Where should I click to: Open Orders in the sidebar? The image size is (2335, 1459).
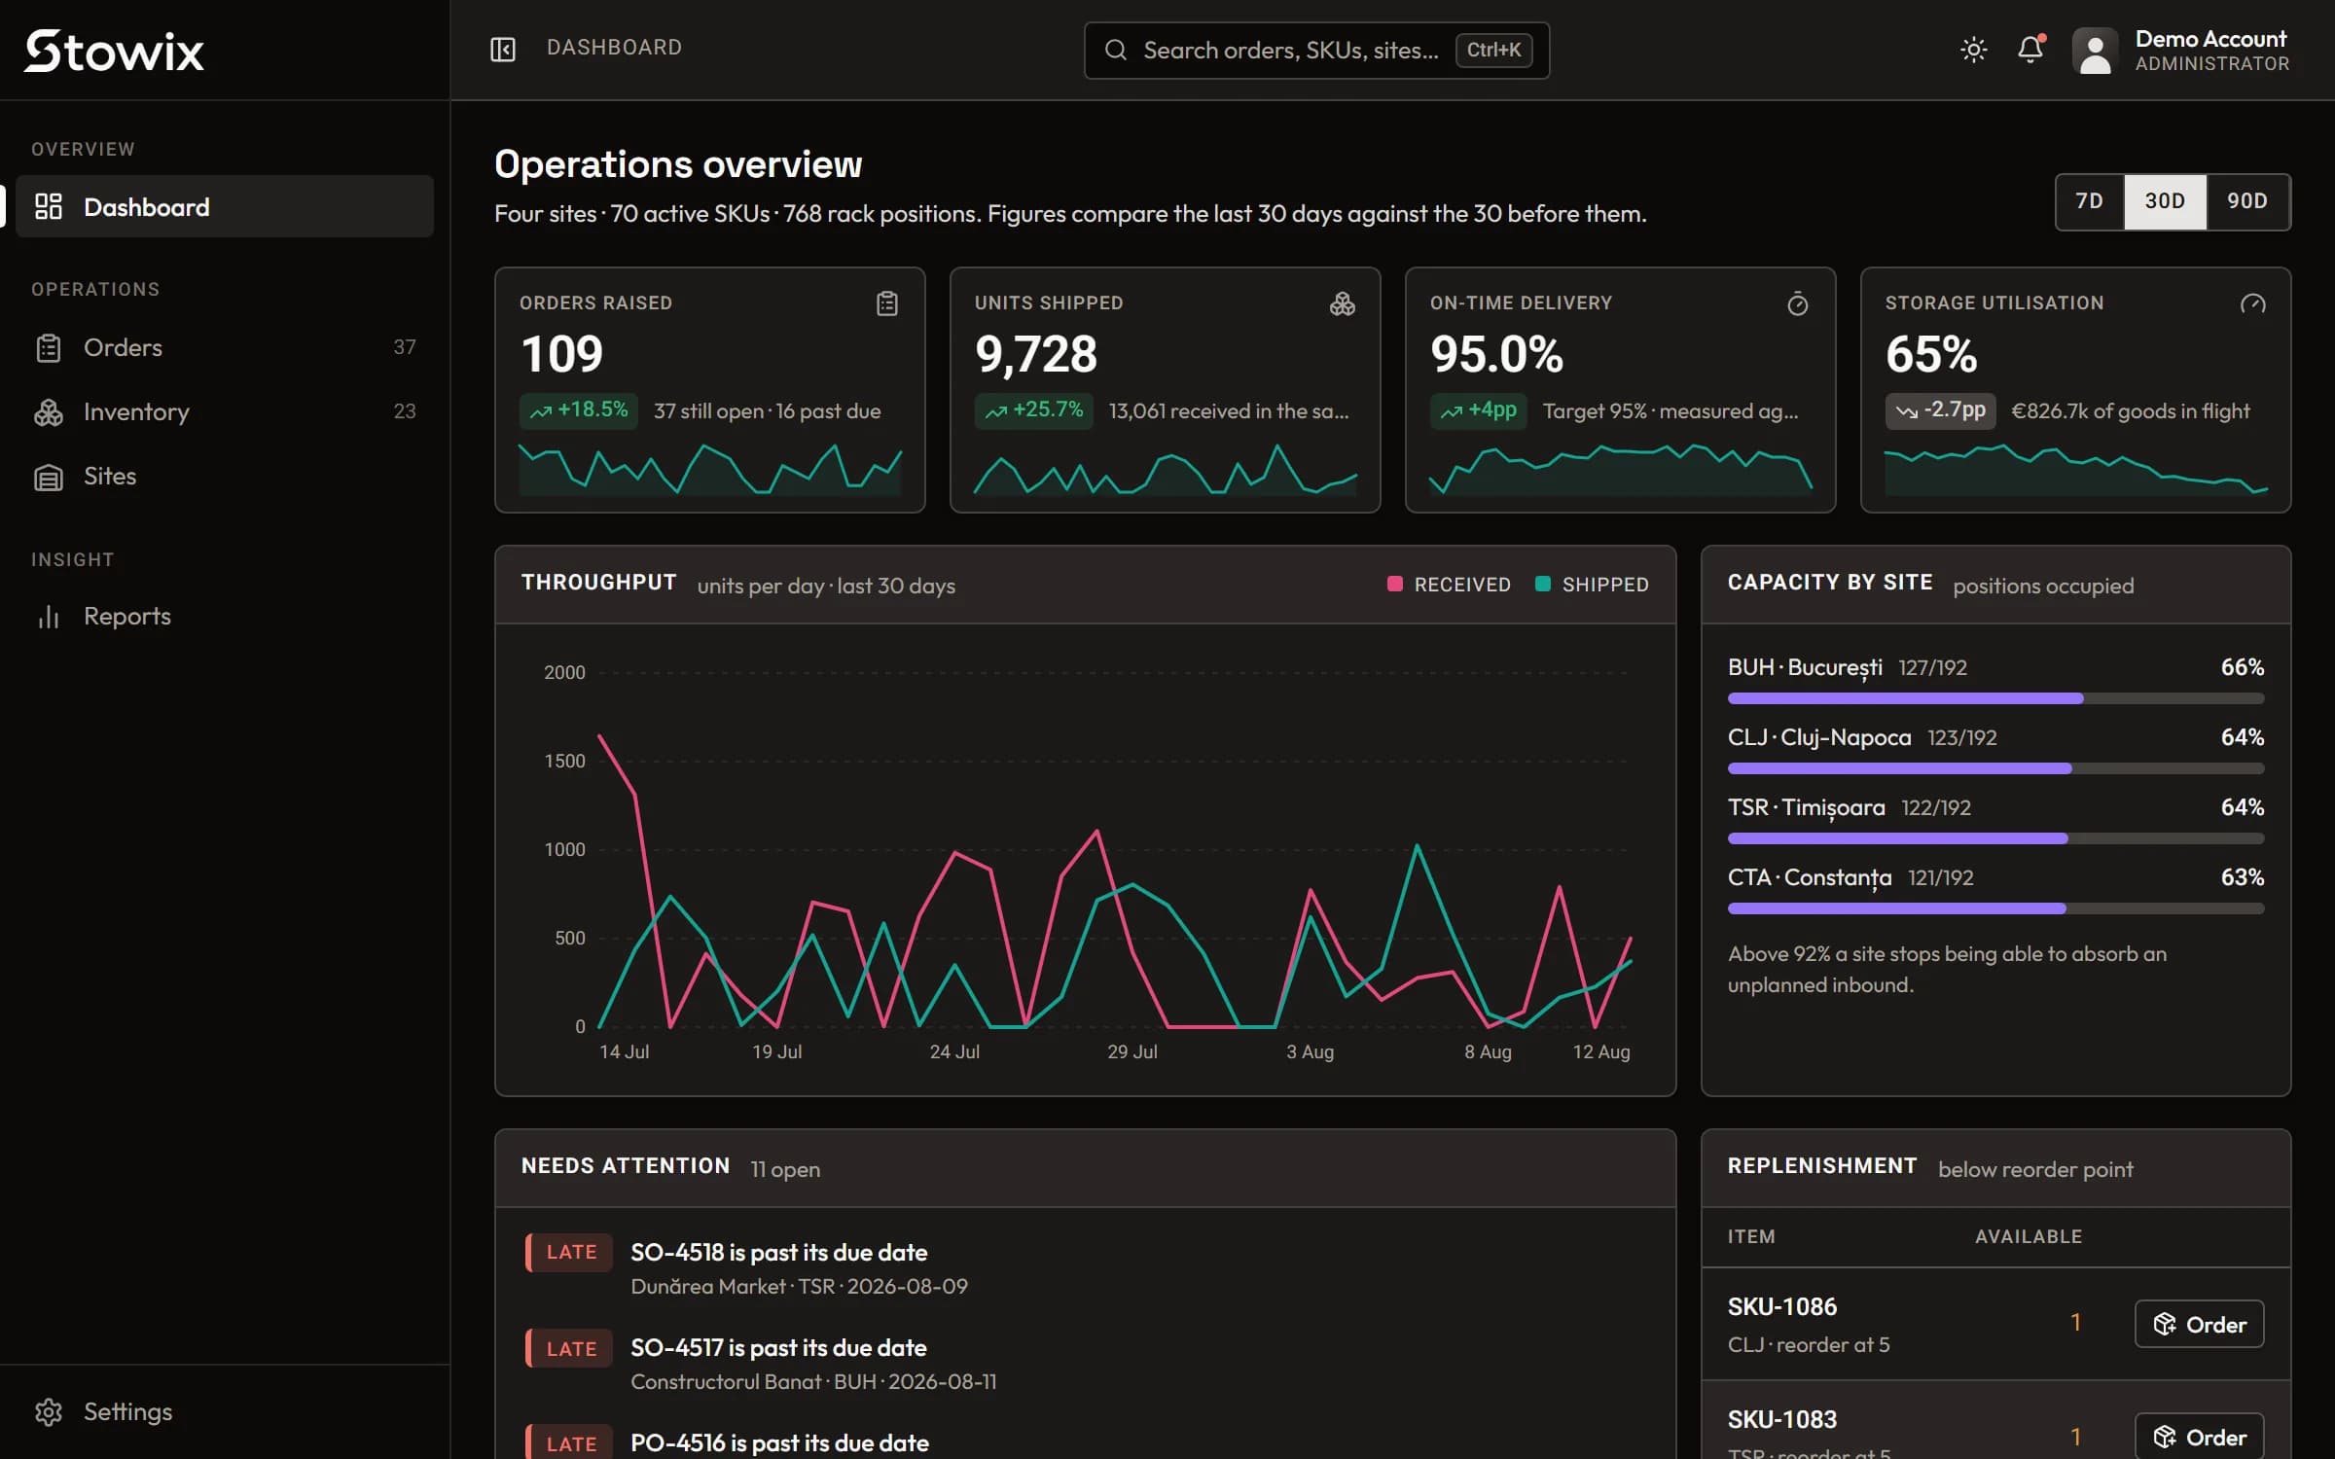coord(225,347)
